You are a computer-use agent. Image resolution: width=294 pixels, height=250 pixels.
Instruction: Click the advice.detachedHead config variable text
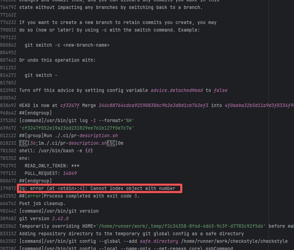coord(176,90)
